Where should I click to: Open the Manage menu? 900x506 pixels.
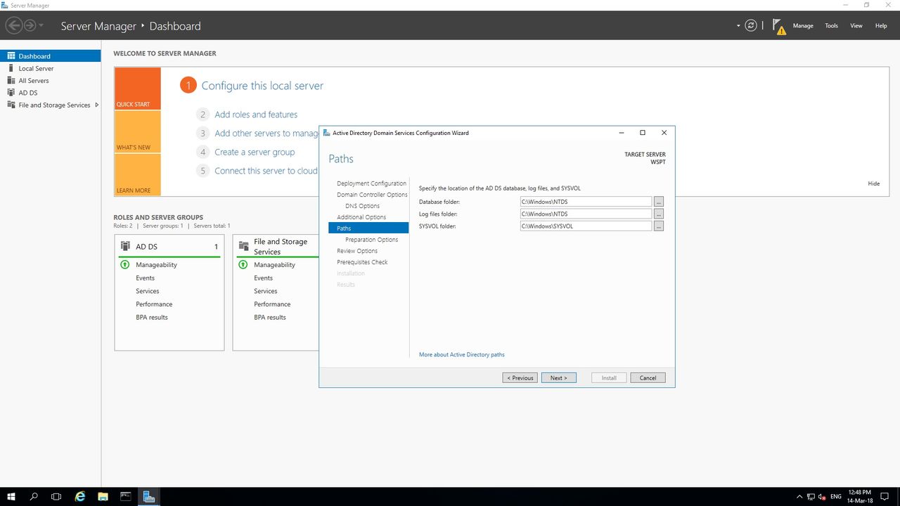pos(803,26)
